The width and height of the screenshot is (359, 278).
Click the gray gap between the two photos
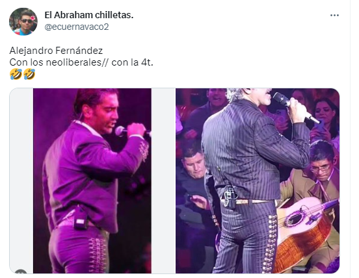coord(163,181)
